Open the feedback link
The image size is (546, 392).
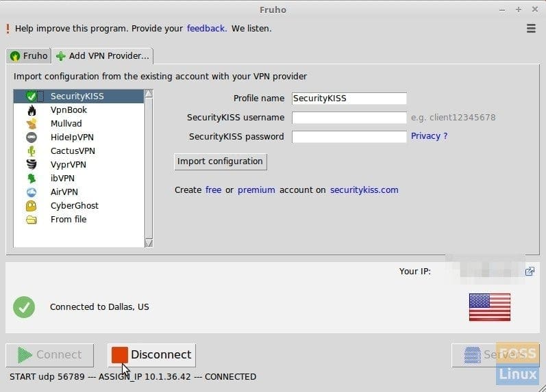(207, 29)
